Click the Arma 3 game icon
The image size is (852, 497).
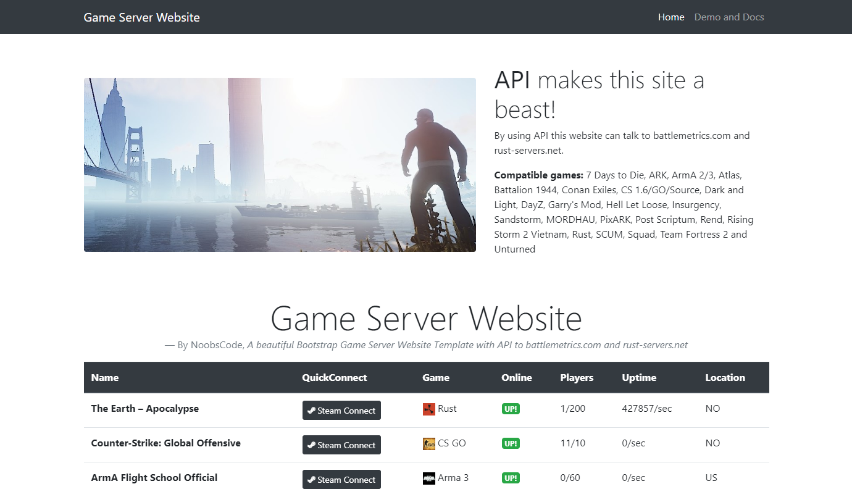pos(429,478)
